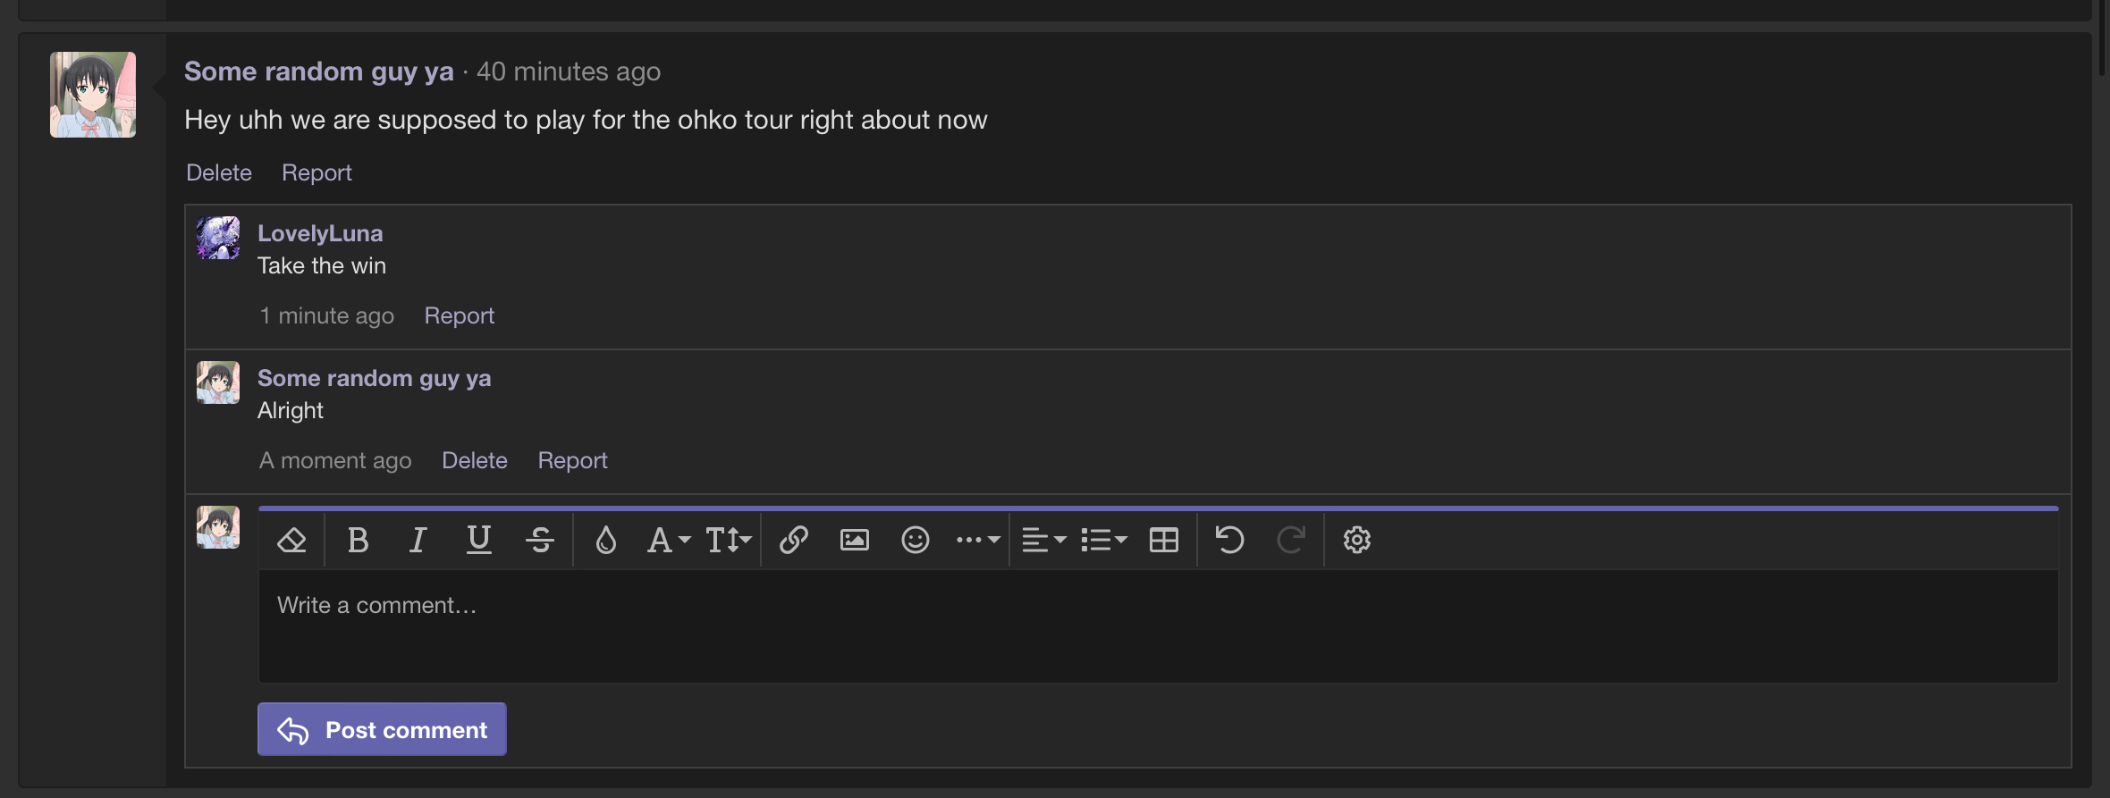
Task: Click the Post comment button
Action: coord(382,729)
